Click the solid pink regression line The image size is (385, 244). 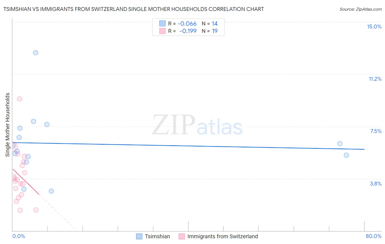(25, 182)
